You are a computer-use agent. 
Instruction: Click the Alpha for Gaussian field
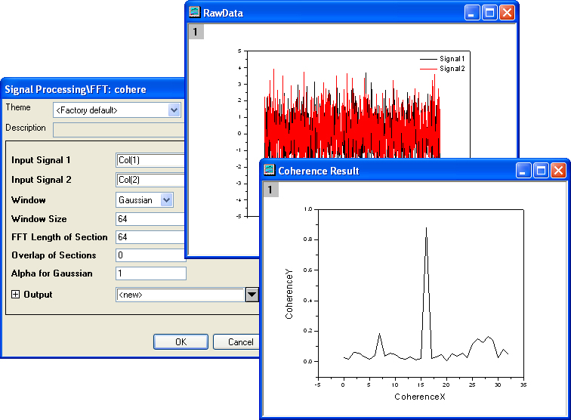151,273
